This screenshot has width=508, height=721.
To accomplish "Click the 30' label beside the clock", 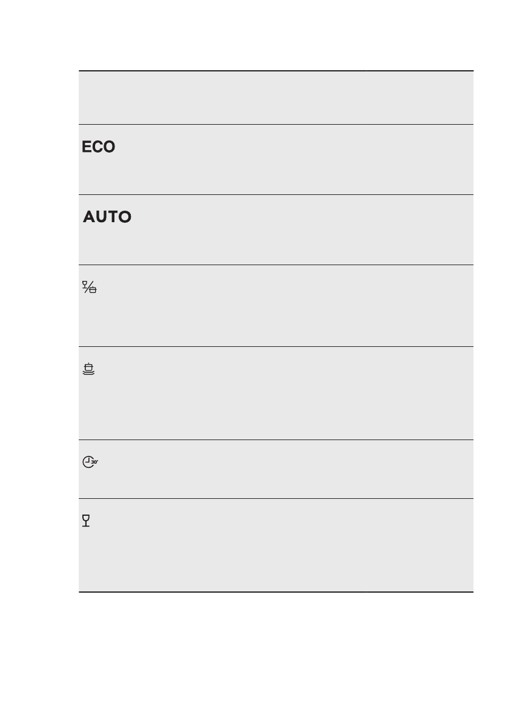I will (94, 462).
